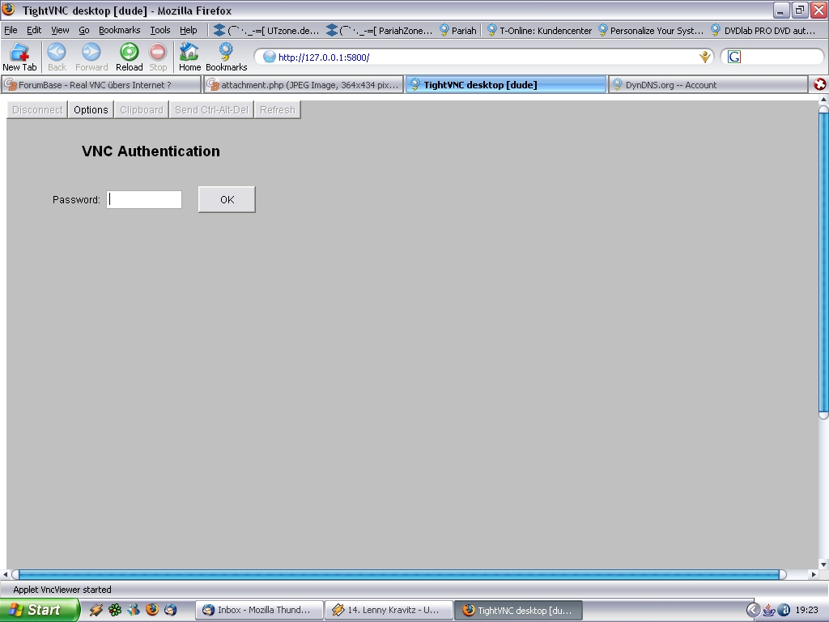The image size is (829, 622).
Task: Click the blue circle tray icon
Action: click(784, 611)
